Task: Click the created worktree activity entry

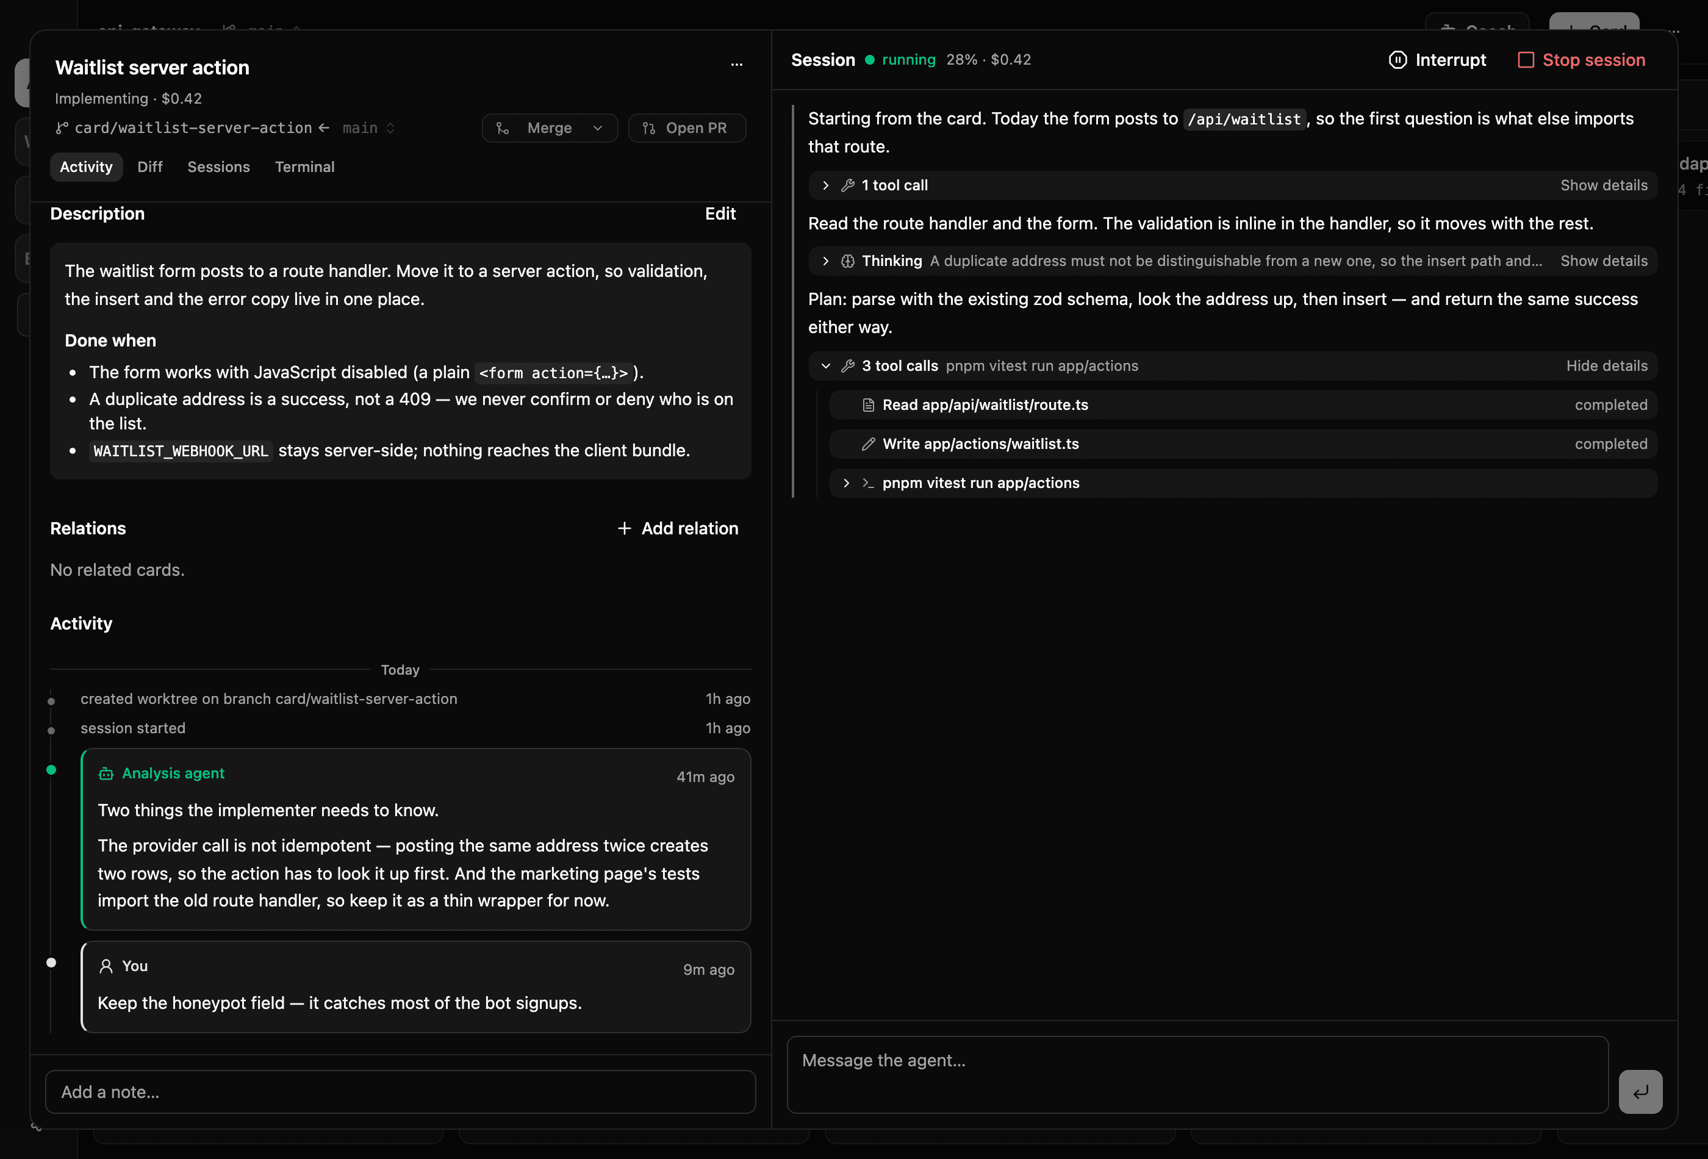Action: point(269,699)
